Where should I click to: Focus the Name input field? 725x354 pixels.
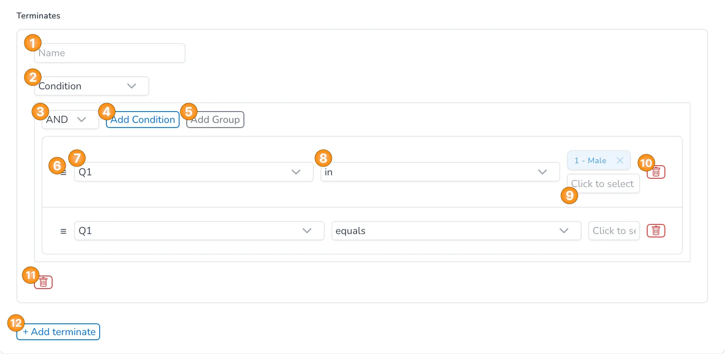tap(110, 53)
